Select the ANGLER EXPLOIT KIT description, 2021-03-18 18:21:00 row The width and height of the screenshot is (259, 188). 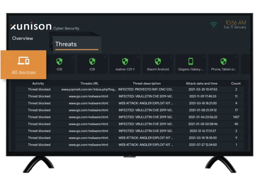[146, 103]
